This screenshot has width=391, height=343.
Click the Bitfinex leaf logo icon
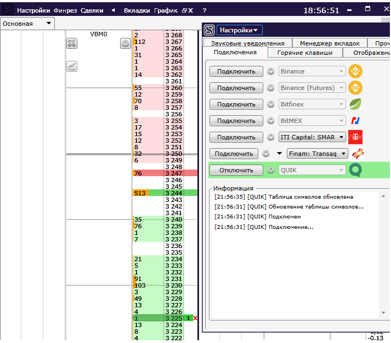coord(356,104)
